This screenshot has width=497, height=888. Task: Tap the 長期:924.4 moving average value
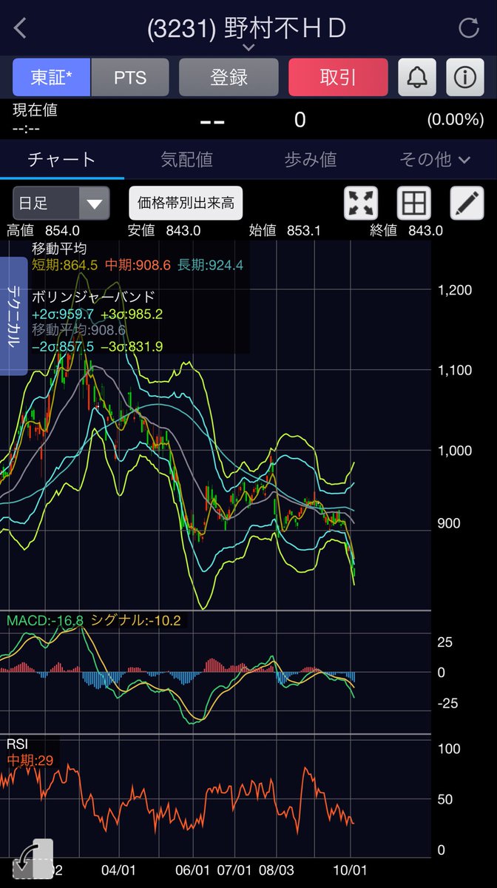tap(210, 264)
